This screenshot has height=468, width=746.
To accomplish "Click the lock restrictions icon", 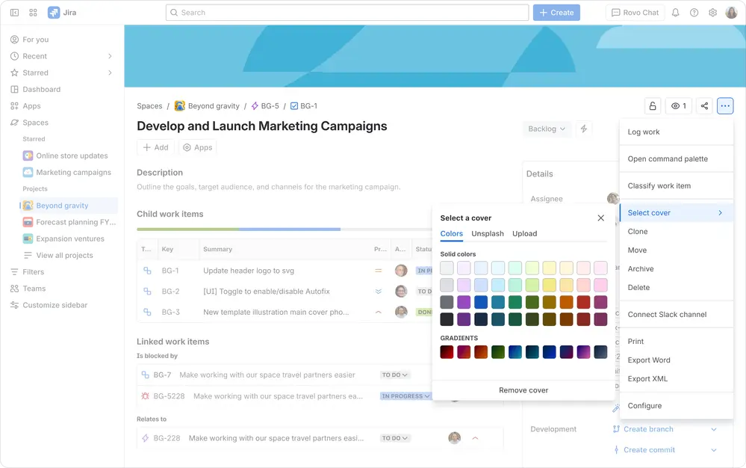I will coord(653,106).
